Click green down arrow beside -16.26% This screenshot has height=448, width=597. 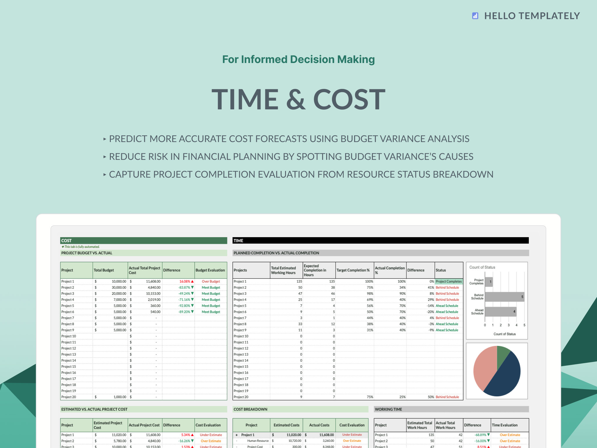[x=192, y=441]
